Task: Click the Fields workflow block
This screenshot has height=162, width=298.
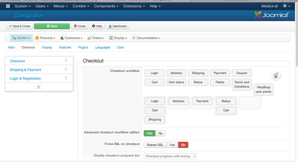Action: (220, 82)
